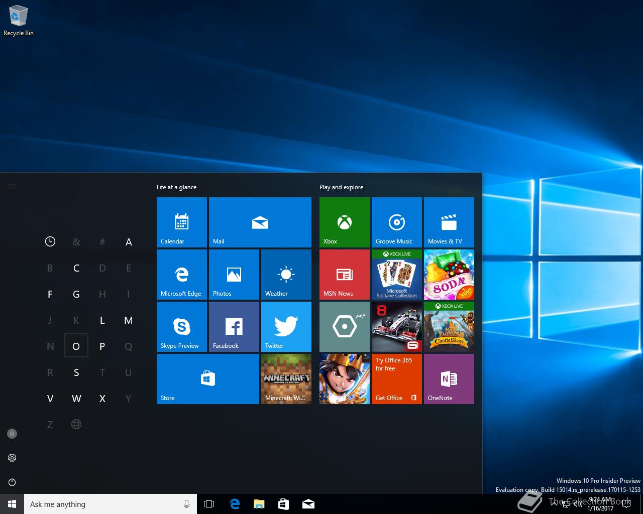Open the racing car game tile
Image resolution: width=643 pixels, height=514 pixels.
click(397, 327)
